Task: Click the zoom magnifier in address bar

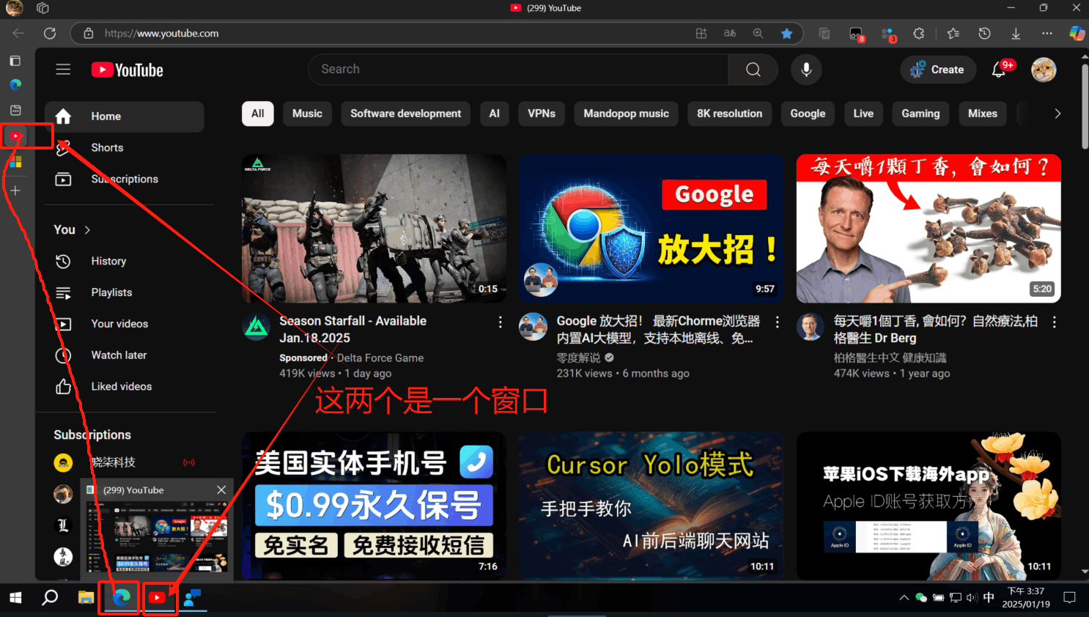Action: (x=758, y=33)
